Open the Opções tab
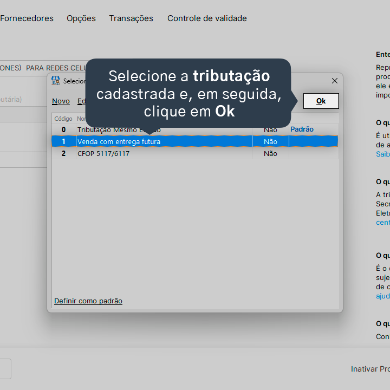 (81, 18)
